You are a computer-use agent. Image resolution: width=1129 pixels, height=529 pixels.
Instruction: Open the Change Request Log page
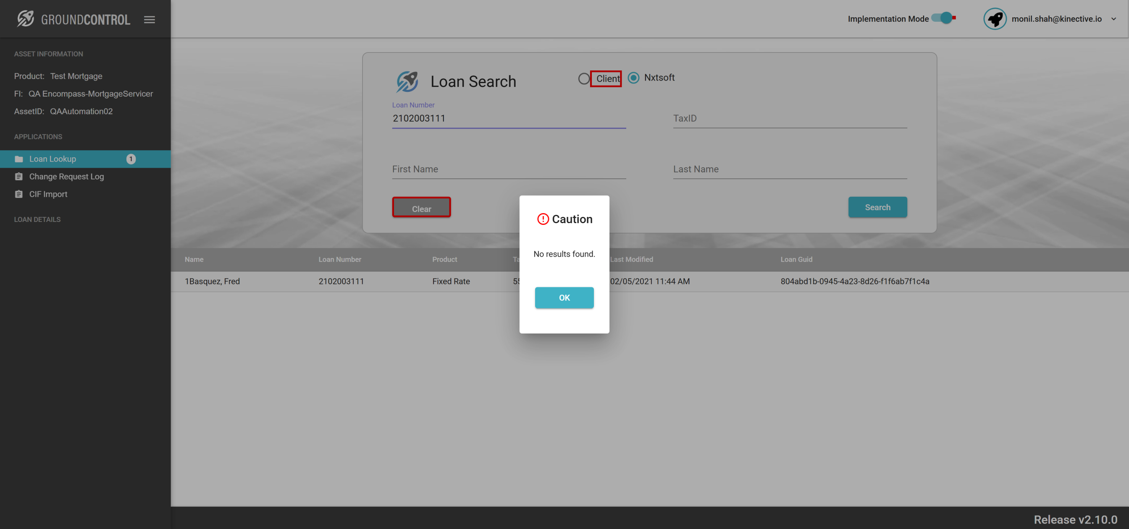[x=67, y=177]
